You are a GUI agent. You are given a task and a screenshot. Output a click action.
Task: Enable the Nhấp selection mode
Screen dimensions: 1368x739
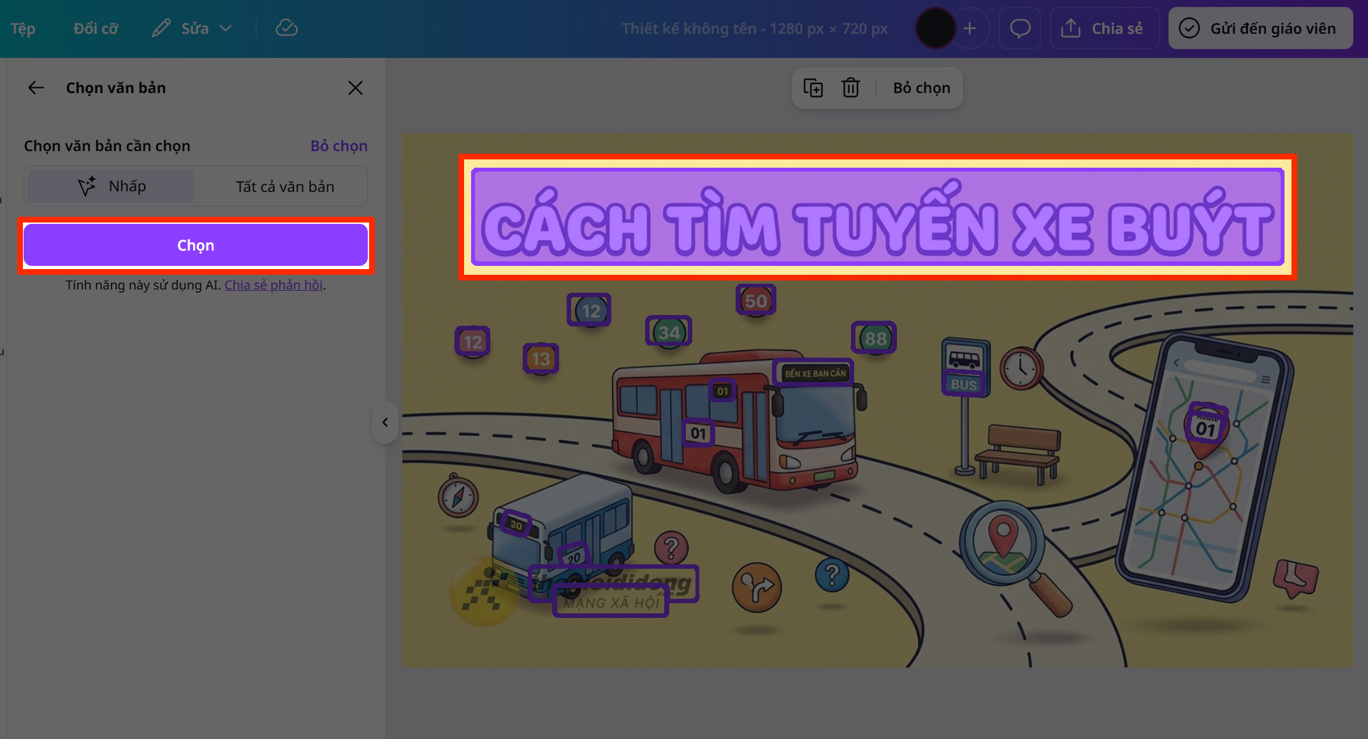[x=110, y=186]
